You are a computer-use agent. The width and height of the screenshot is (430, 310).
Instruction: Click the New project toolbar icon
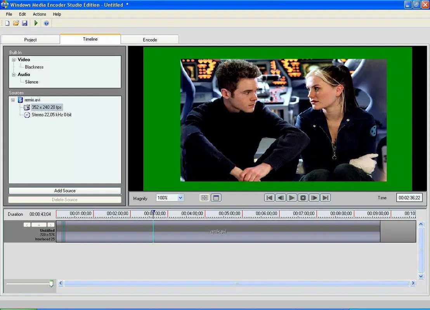[7, 23]
